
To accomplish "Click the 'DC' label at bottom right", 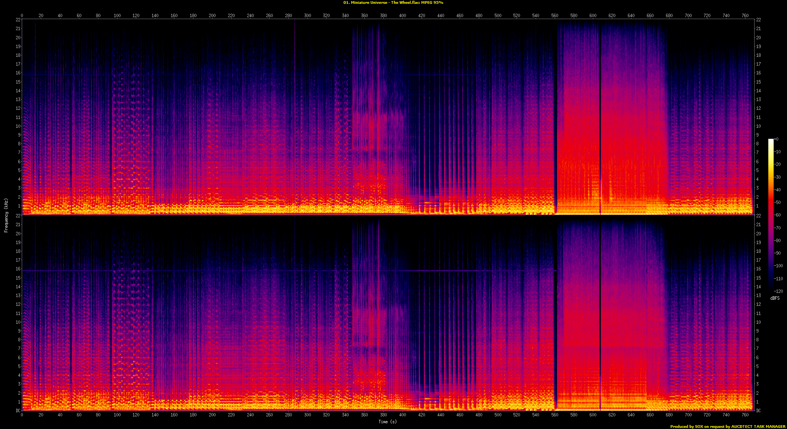I will [758, 411].
